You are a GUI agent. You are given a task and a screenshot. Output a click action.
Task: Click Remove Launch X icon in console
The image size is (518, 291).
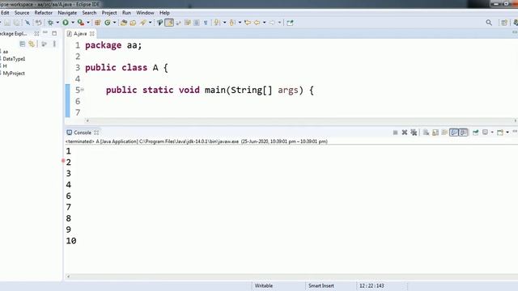click(405, 133)
